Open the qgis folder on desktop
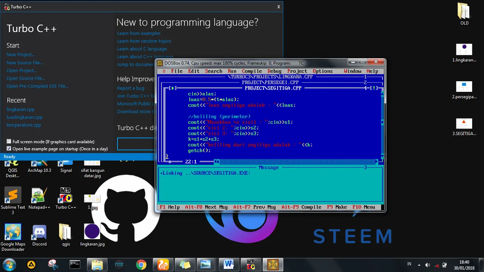This screenshot has height=272, width=484. pyautogui.click(x=66, y=235)
